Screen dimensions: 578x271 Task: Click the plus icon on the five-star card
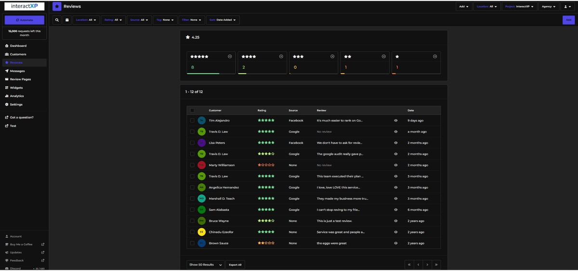coord(230,56)
